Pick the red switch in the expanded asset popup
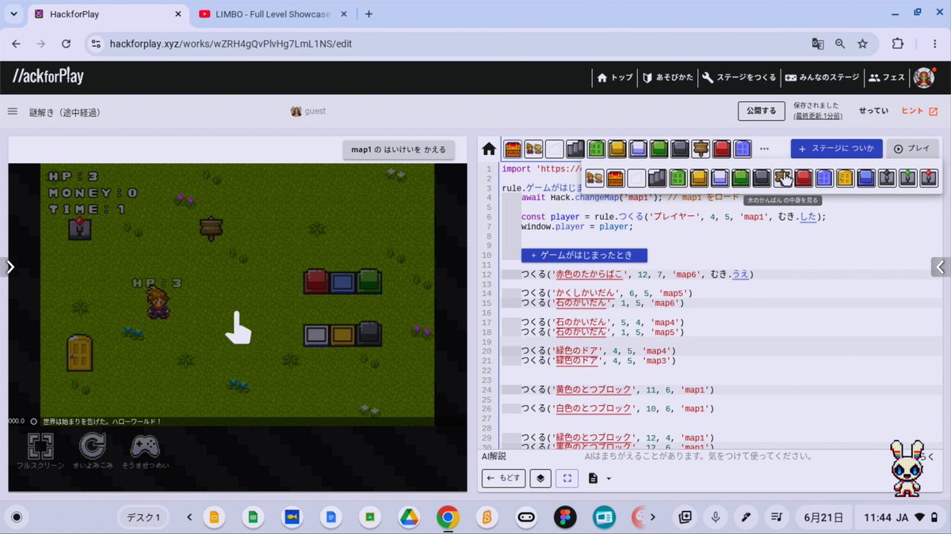The image size is (951, 534). (928, 178)
